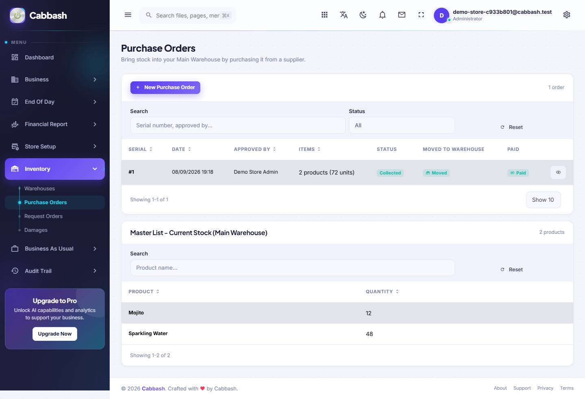Open the settings gear icon
585x399 pixels.
567,15
